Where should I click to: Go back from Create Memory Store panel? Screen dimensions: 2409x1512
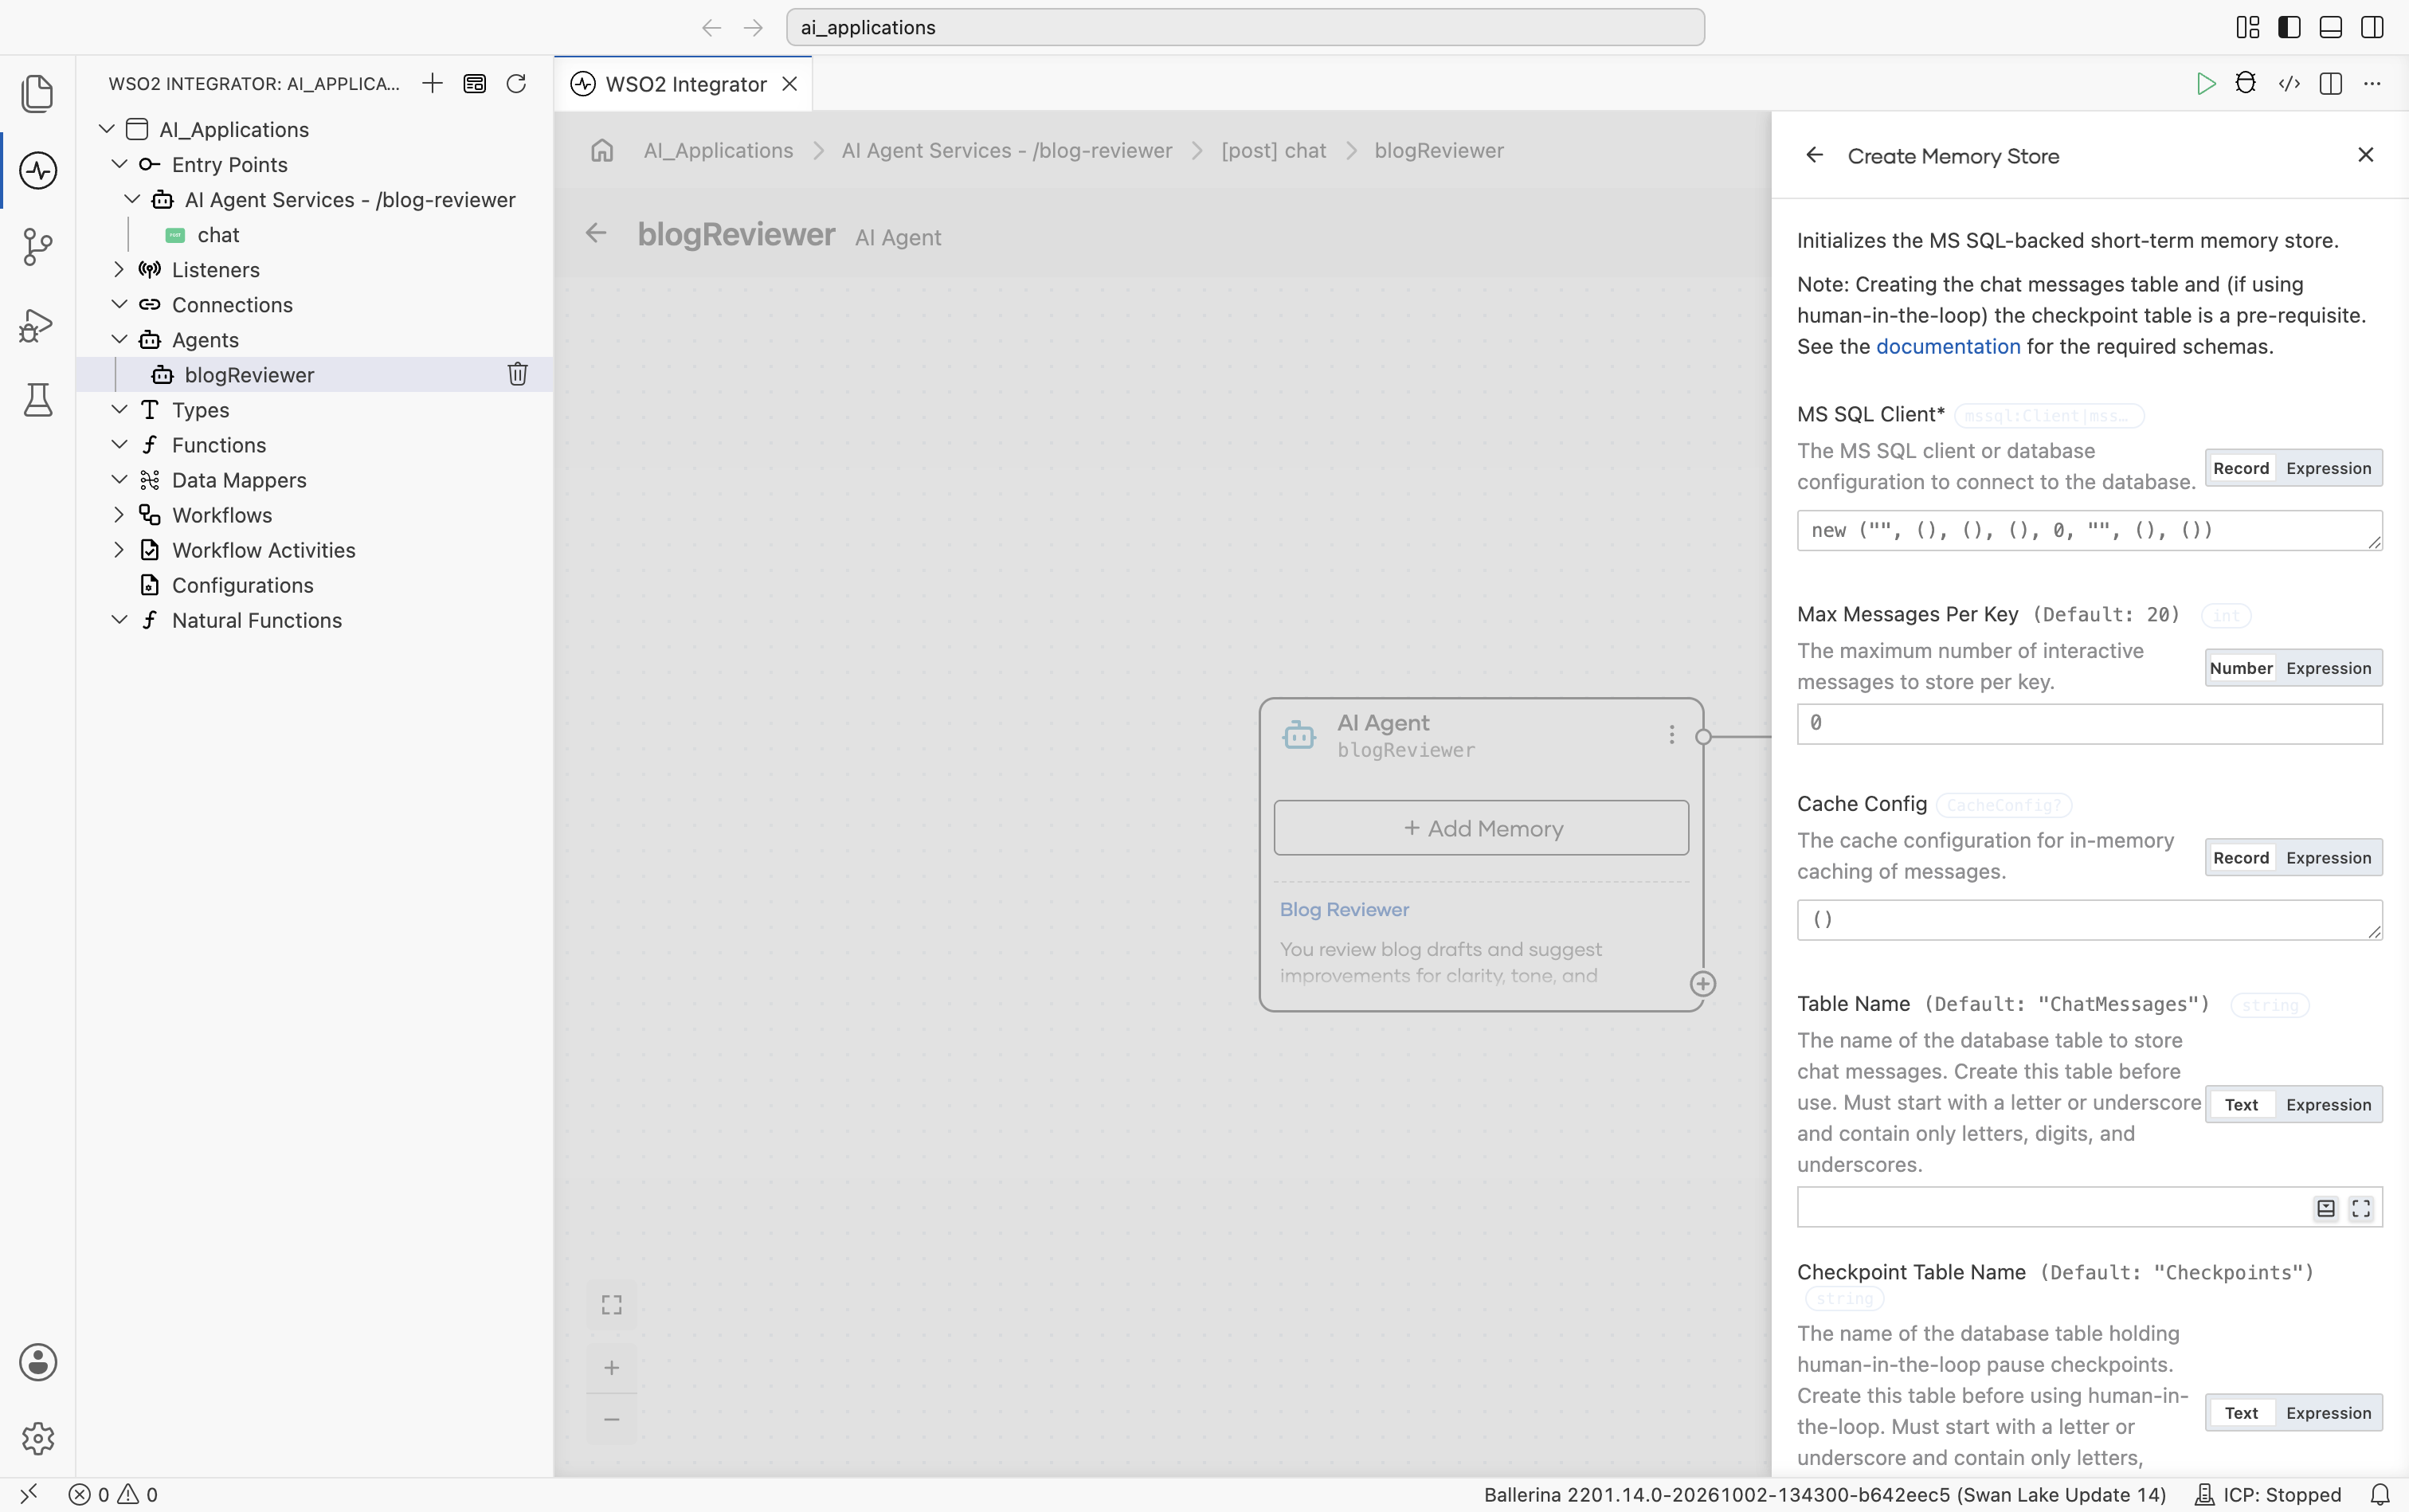[x=1814, y=155]
